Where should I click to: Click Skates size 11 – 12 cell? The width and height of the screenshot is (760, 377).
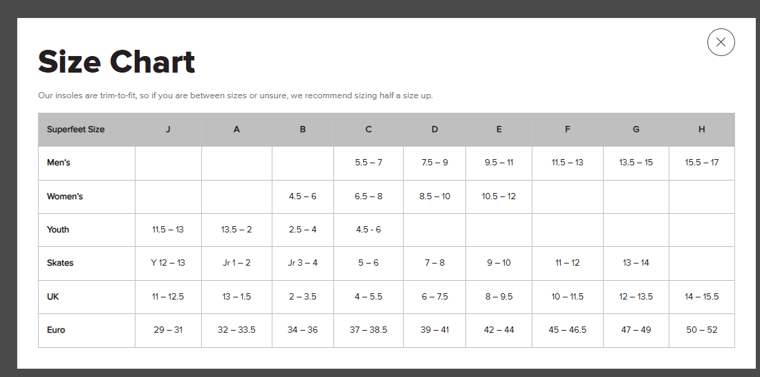click(568, 263)
